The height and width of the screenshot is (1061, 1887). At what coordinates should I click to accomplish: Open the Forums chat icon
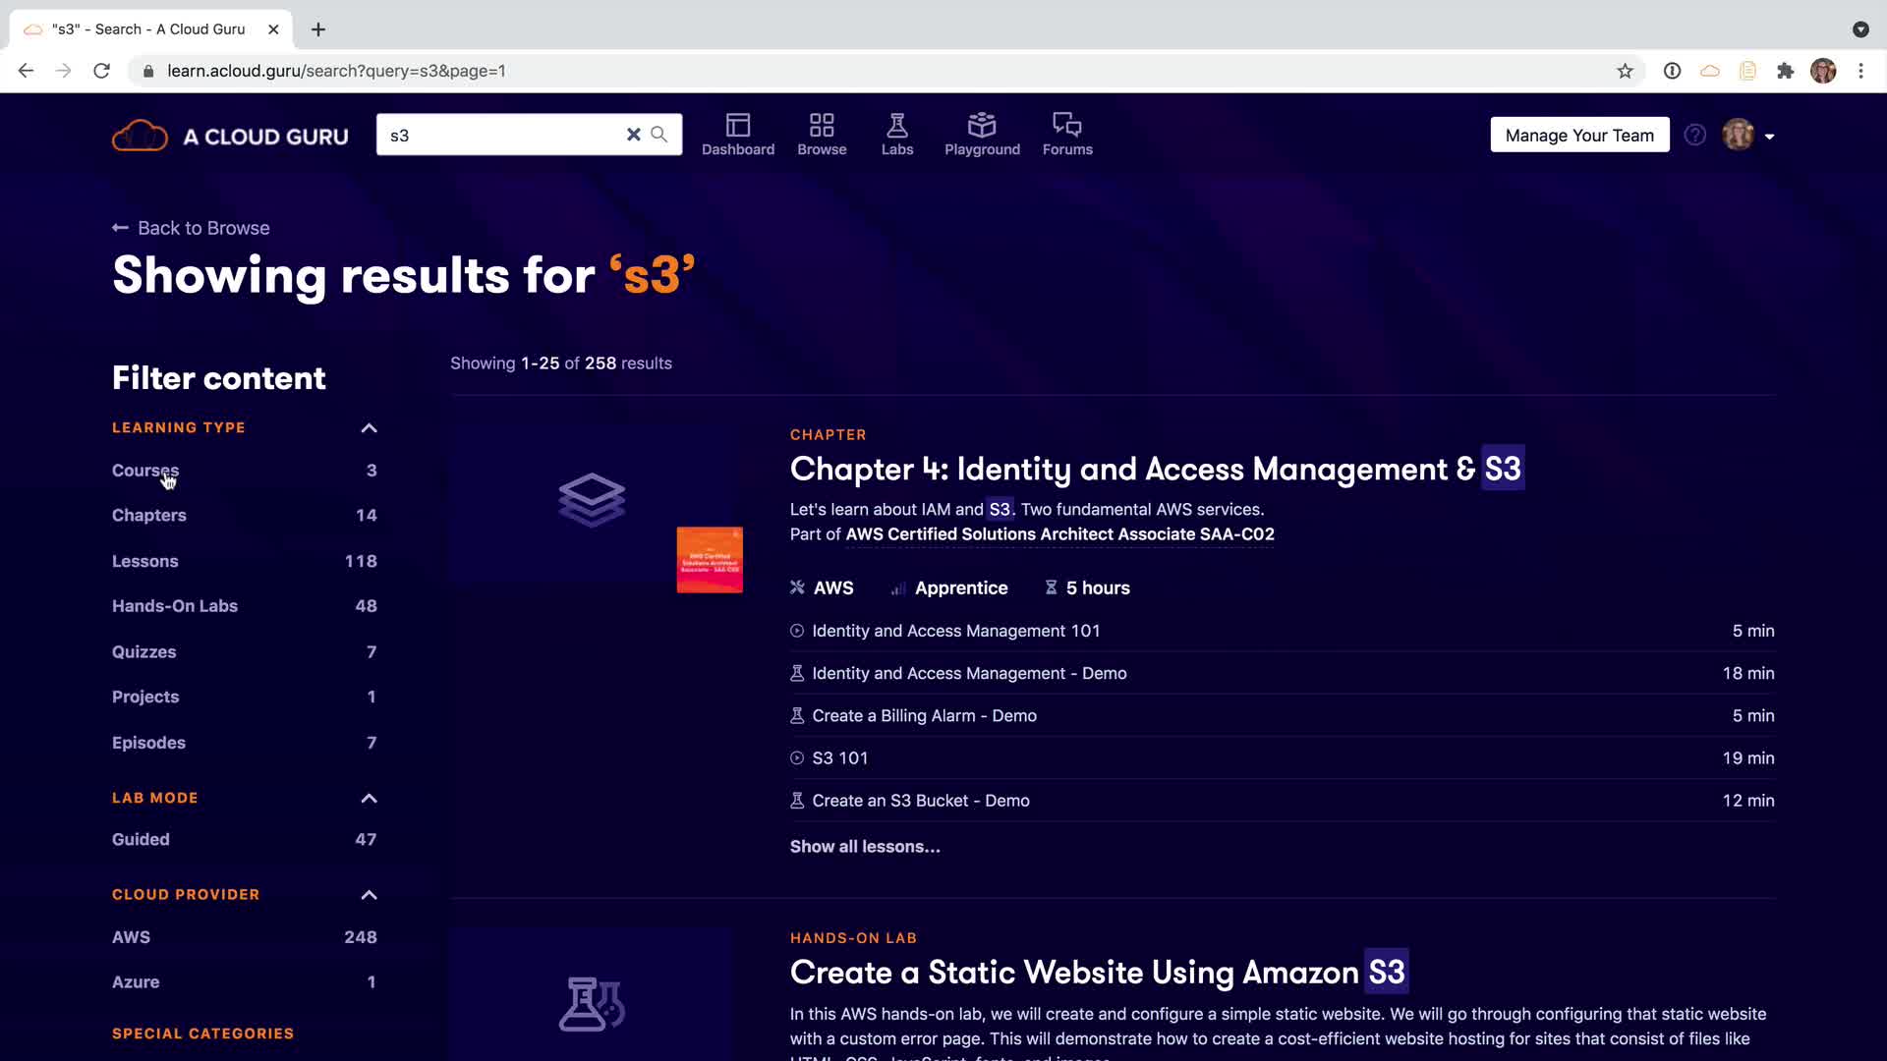pos(1067,126)
